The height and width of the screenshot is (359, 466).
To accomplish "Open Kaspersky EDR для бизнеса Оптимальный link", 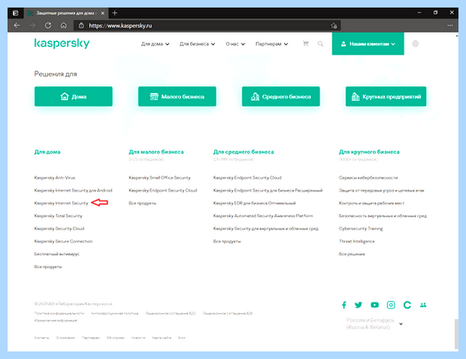I will click(x=255, y=203).
